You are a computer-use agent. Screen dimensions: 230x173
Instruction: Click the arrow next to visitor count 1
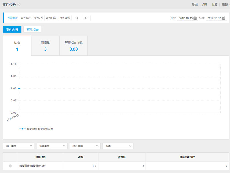[96, 166]
